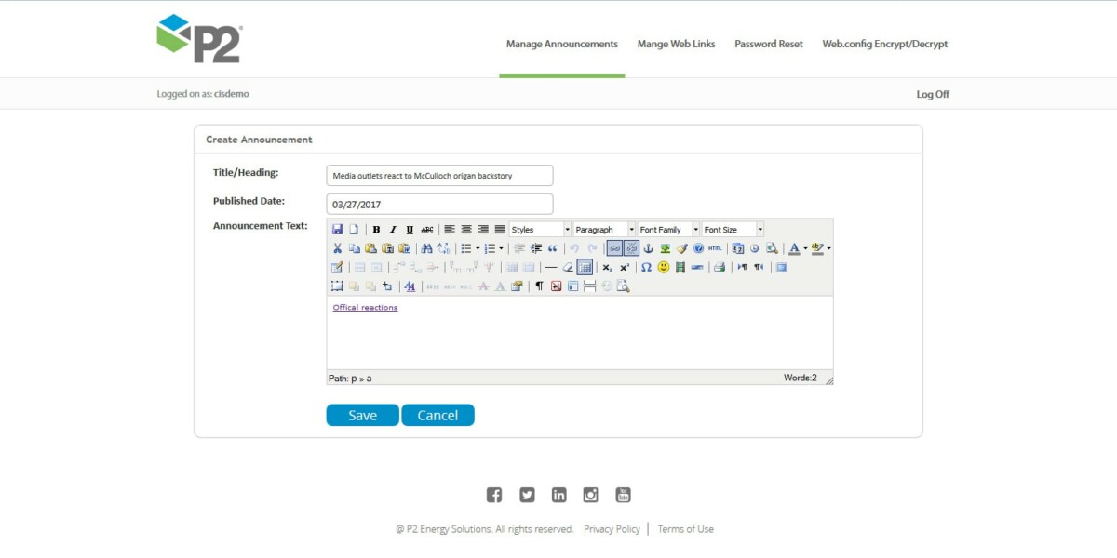The image size is (1117, 558).
Task: Switch to Manage Web Links
Action: [676, 44]
